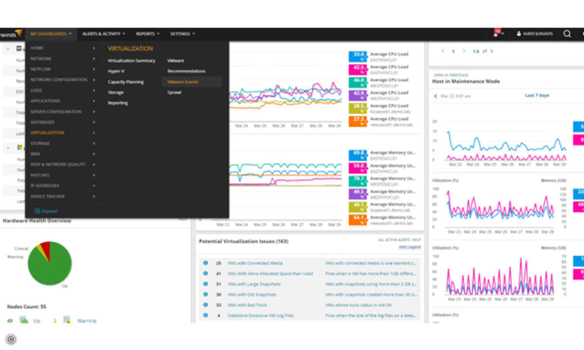Open the ALERTS & ACTIVITY dropdown
Viewport: 584px width, 350px height.
pos(104,34)
